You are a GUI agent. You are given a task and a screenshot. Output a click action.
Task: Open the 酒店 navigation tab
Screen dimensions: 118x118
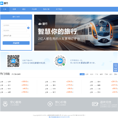24,9
